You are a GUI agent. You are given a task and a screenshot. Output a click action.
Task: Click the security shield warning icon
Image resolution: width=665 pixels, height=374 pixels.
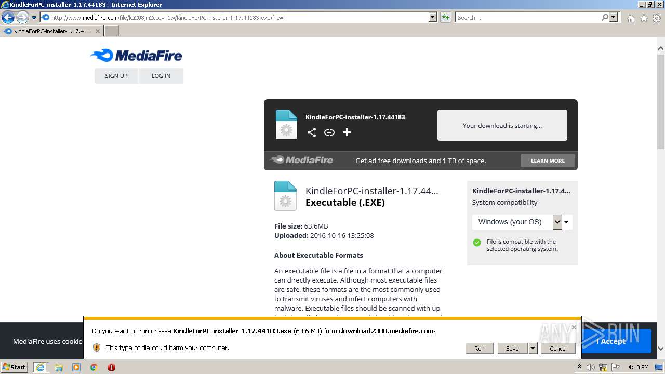coord(97,348)
